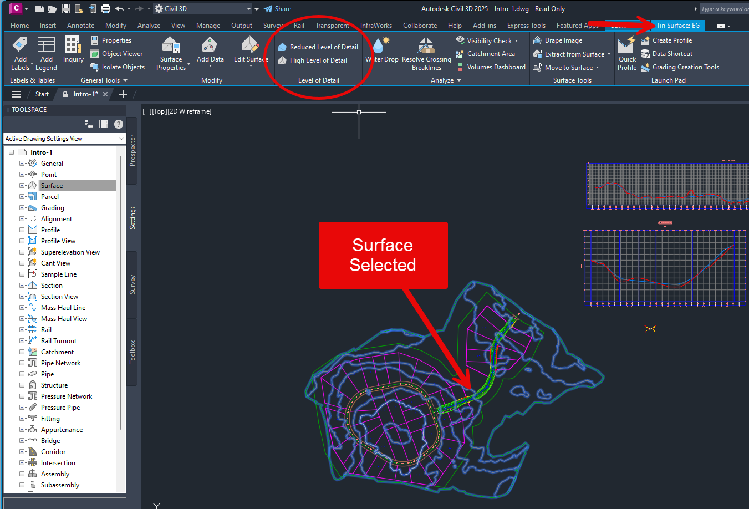Click the Quick Profile tool
This screenshot has height=509, width=749.
point(627,54)
